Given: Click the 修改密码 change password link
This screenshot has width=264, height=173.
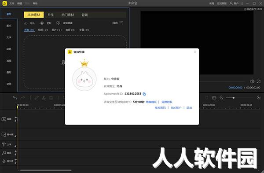Looking at the screenshot, I should tap(160, 108).
